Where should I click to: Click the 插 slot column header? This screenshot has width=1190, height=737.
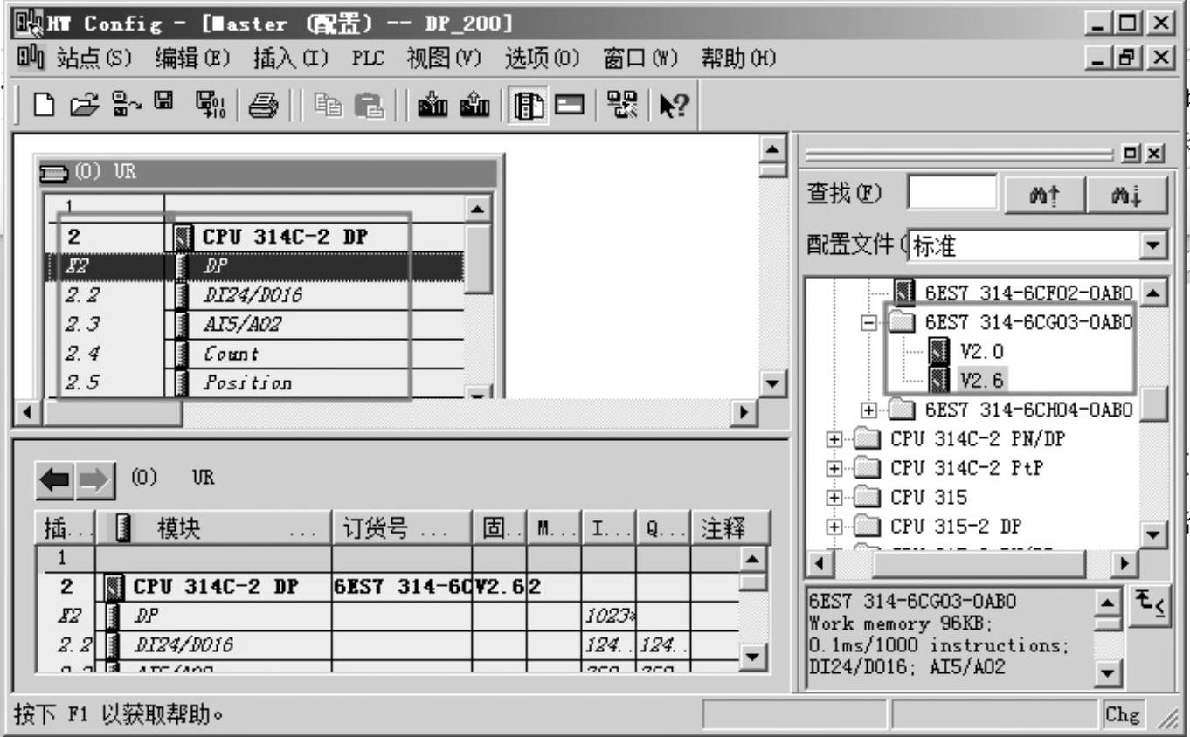point(66,528)
